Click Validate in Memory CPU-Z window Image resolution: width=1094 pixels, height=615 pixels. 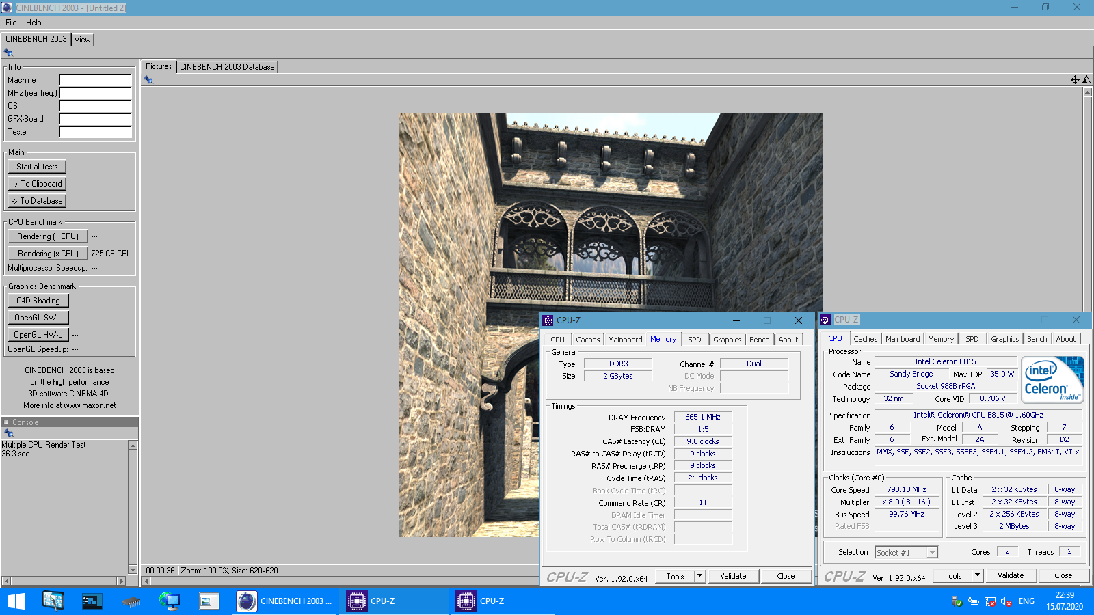point(733,576)
